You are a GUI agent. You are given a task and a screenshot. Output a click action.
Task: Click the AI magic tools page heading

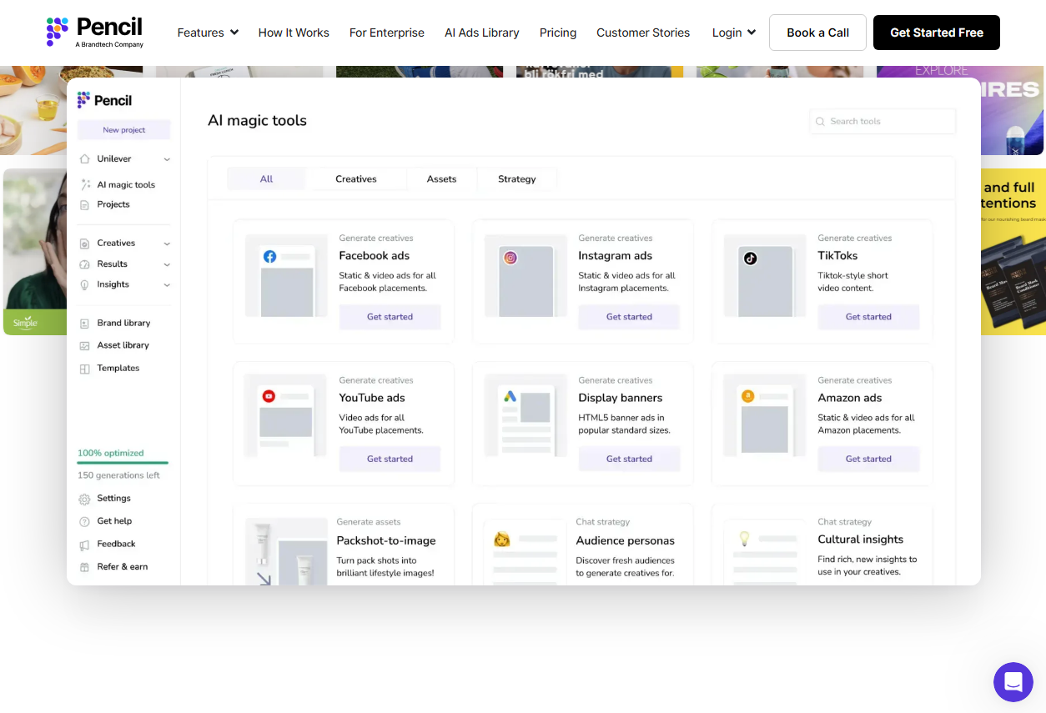point(257,121)
